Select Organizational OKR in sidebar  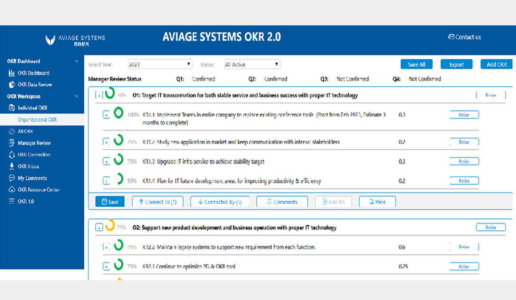point(37,120)
